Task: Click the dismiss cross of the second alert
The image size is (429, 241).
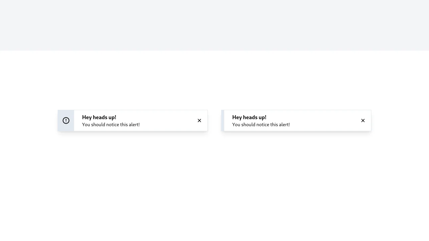Action: click(x=363, y=120)
